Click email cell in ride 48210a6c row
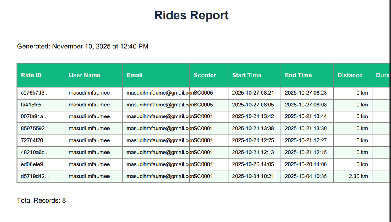Viewport: 391px width, 222px height. 160,152
